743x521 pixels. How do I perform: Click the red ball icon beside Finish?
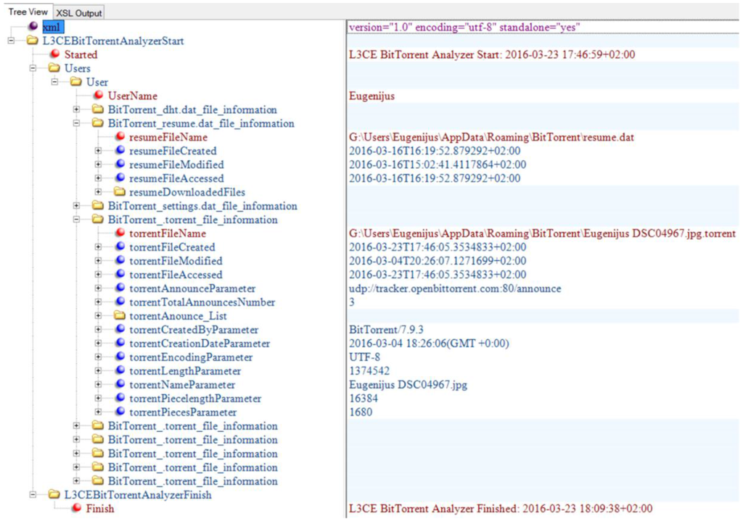click(76, 509)
